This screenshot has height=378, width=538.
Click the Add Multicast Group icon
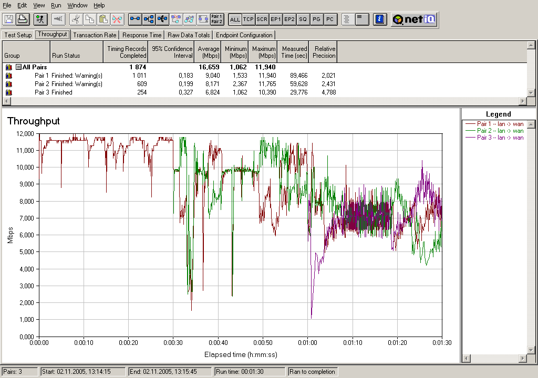coord(149,19)
